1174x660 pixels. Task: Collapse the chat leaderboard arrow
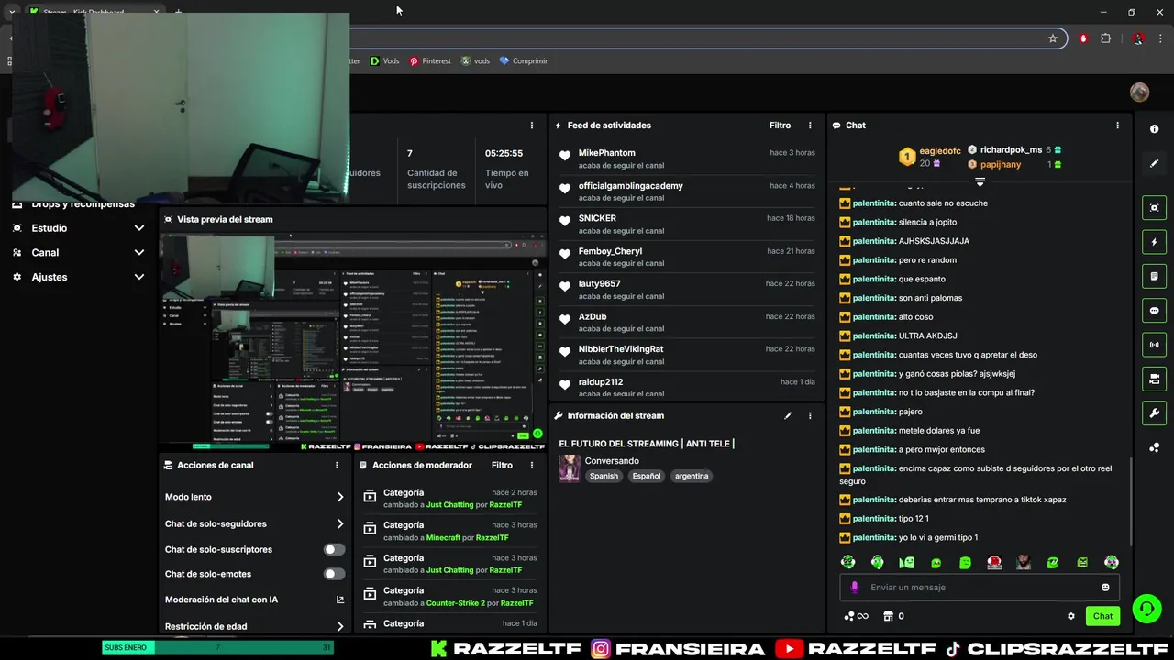click(980, 181)
